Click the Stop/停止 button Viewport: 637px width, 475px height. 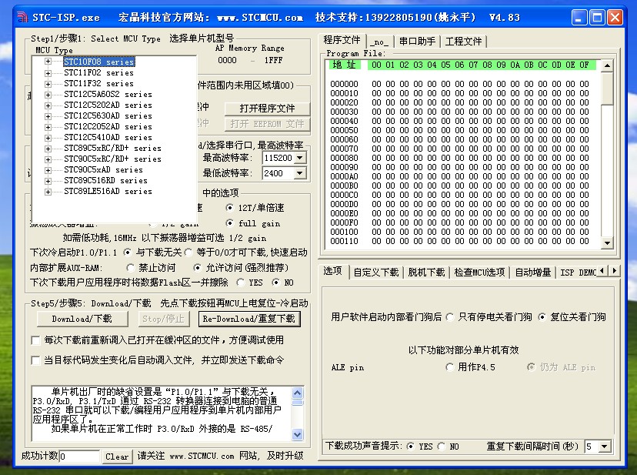tap(163, 319)
